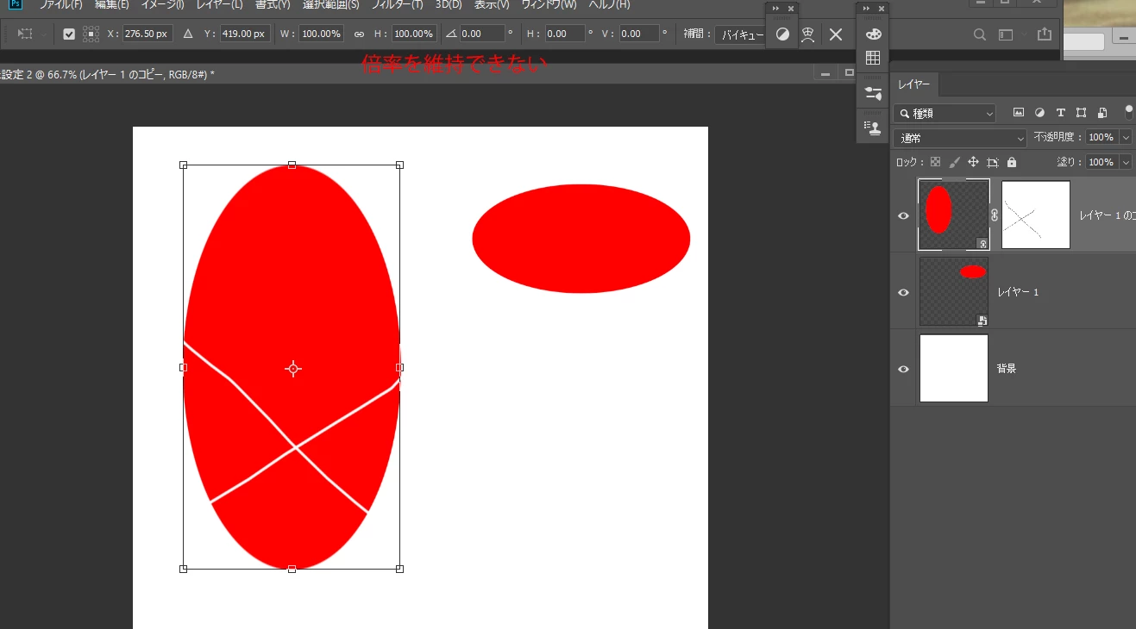Unlink the mask from レイヤー 1 のコピー layer

point(995,215)
